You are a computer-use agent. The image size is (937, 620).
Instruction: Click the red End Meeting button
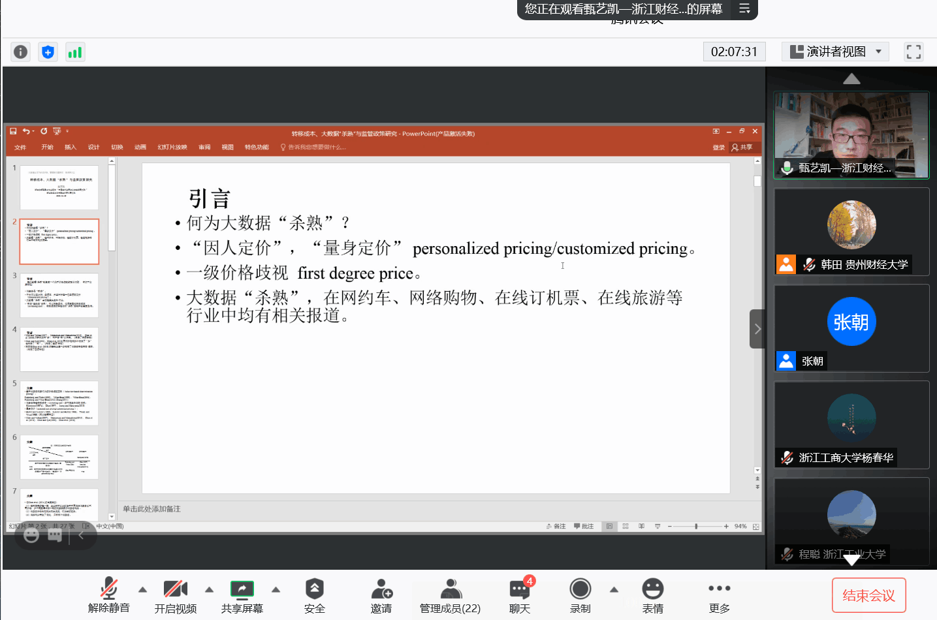pyautogui.click(x=868, y=595)
